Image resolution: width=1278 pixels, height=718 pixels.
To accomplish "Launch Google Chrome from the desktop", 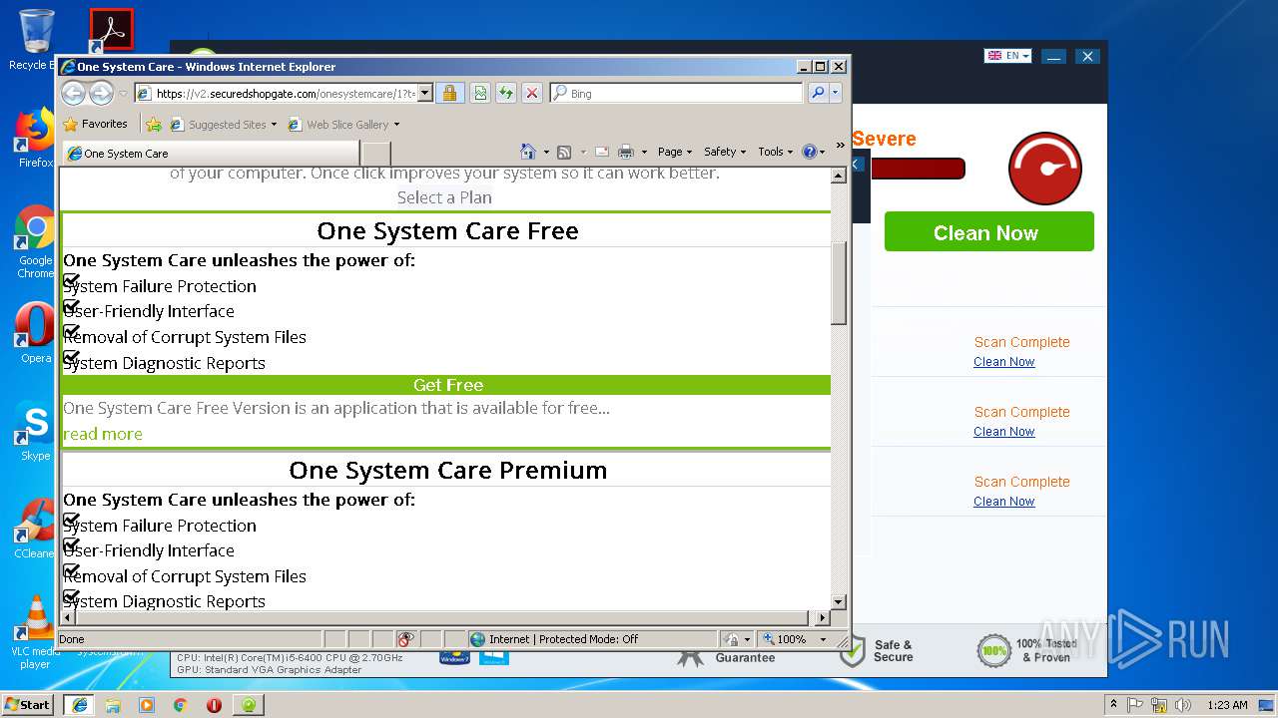I will (x=35, y=242).
